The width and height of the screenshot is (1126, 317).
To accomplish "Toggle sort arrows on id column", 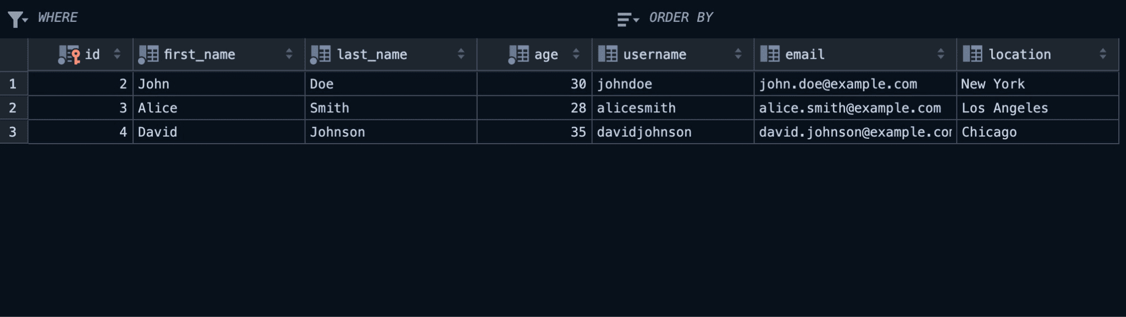I will tap(117, 54).
